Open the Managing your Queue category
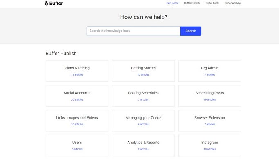The width and height of the screenshot is (279, 159). pos(143,121)
